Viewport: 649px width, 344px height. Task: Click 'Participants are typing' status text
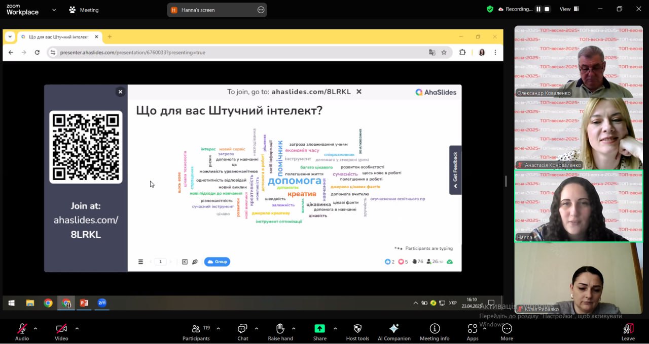point(429,248)
